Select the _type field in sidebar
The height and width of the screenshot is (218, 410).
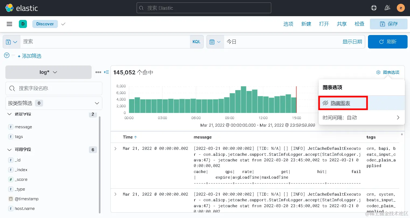[x=20, y=189]
